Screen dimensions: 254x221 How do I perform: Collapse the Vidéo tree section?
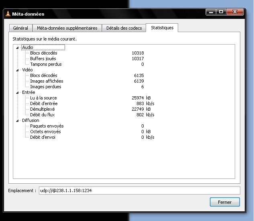(17, 70)
